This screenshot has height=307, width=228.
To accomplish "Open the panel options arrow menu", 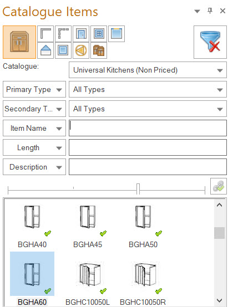I will pyautogui.click(x=197, y=11).
